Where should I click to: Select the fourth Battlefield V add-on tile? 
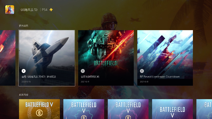[173, 109]
